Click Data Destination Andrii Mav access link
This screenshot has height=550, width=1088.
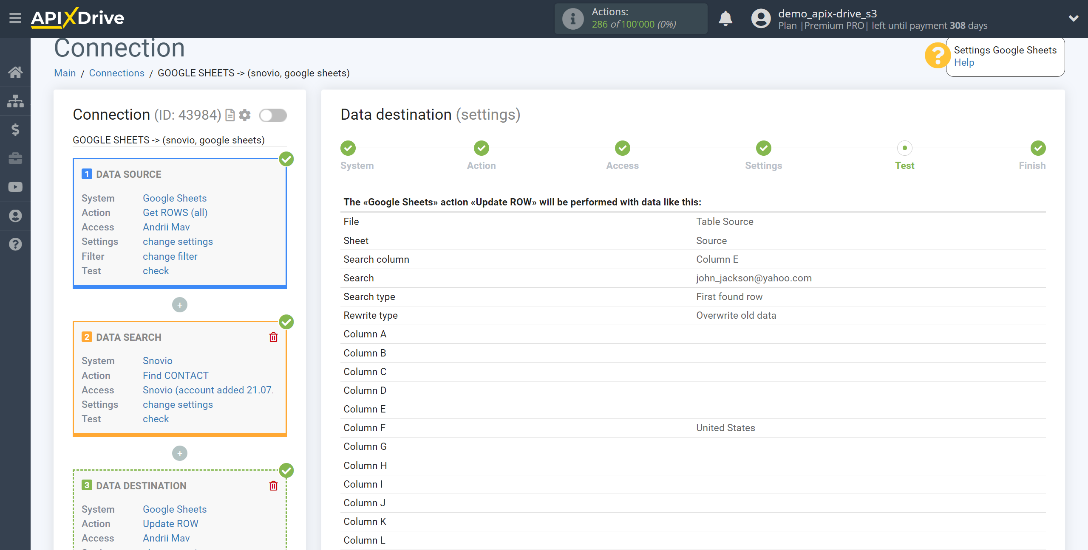(x=166, y=538)
